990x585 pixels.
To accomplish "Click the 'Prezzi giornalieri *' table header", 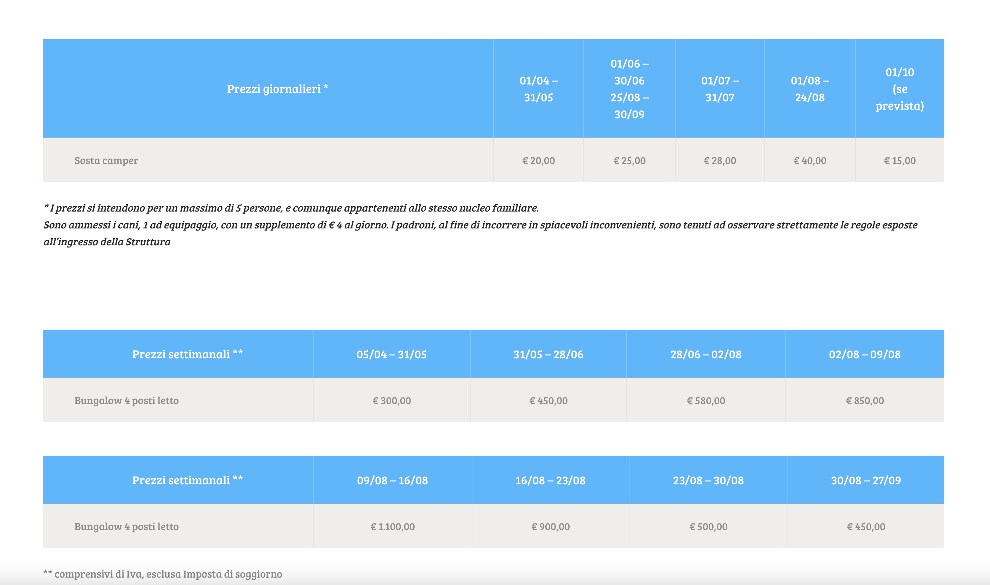I will (277, 89).
